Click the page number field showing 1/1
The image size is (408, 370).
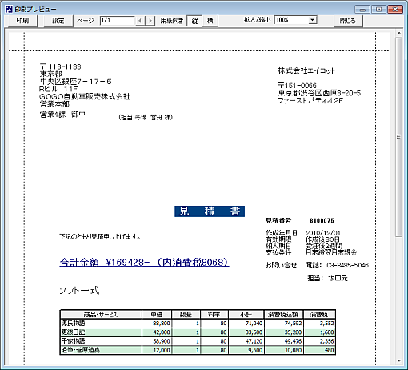point(118,21)
